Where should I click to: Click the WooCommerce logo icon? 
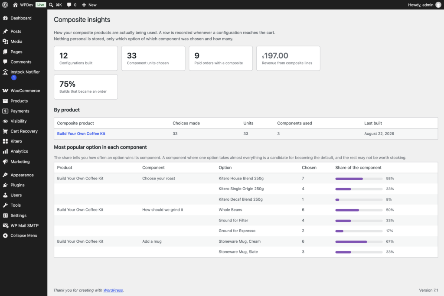click(x=5, y=91)
